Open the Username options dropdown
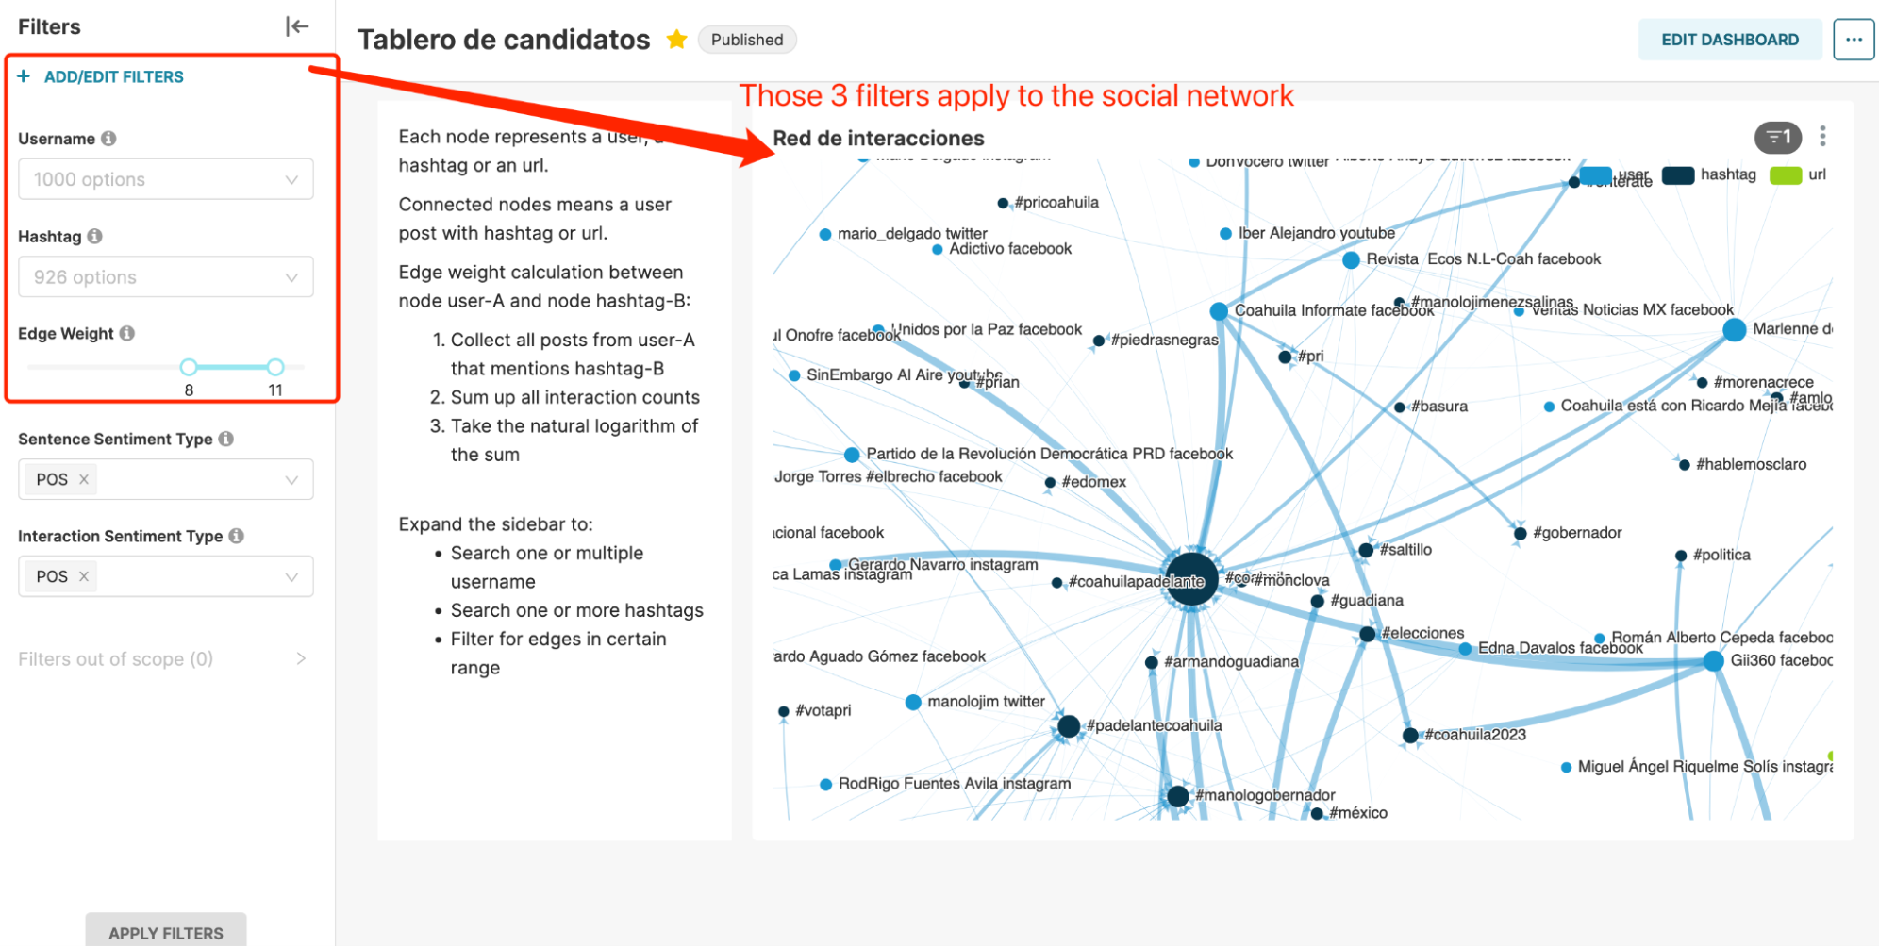1879x947 pixels. point(166,179)
